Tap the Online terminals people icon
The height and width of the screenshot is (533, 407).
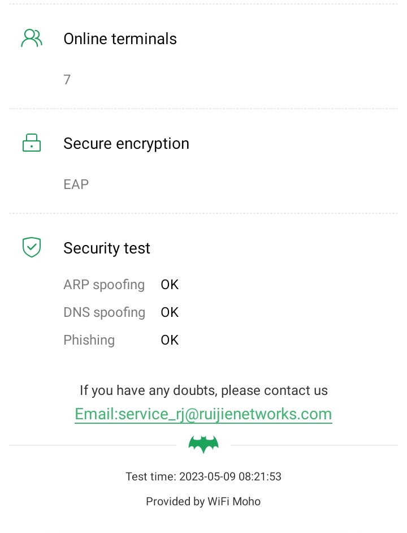pos(32,38)
